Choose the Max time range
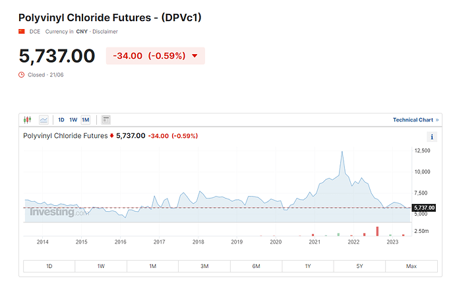 click(411, 266)
